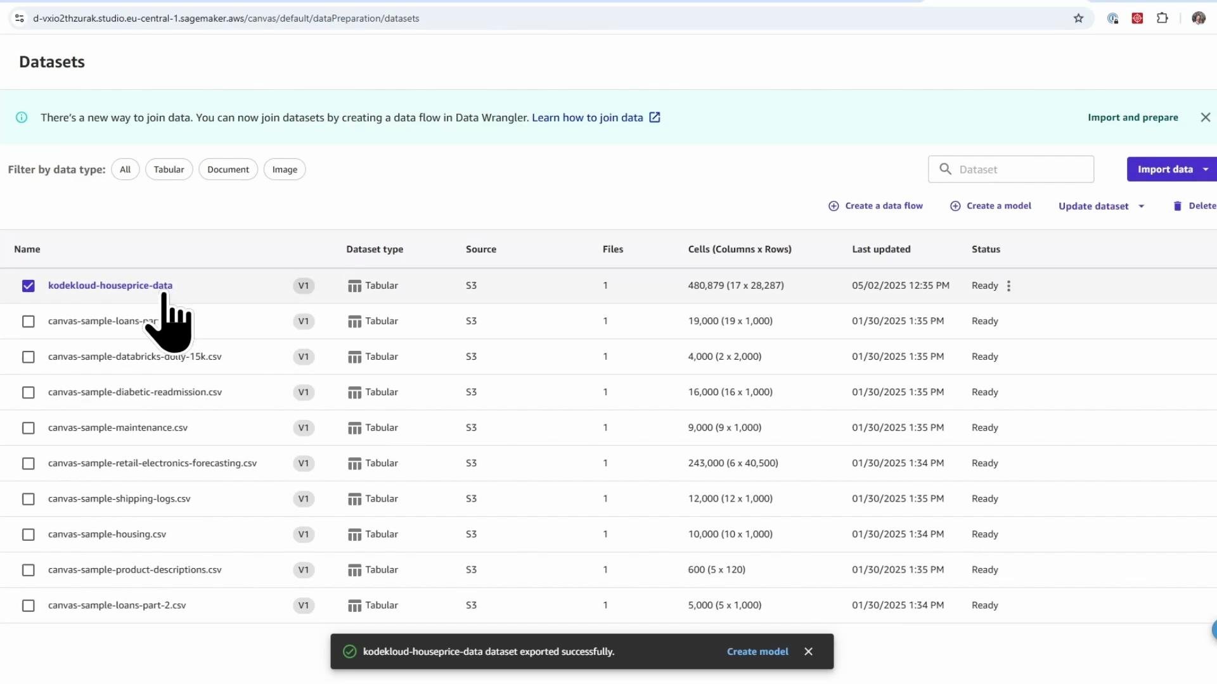Click the search magnifier icon in Dataset field
Viewport: 1217px width, 684px height.
coord(945,169)
